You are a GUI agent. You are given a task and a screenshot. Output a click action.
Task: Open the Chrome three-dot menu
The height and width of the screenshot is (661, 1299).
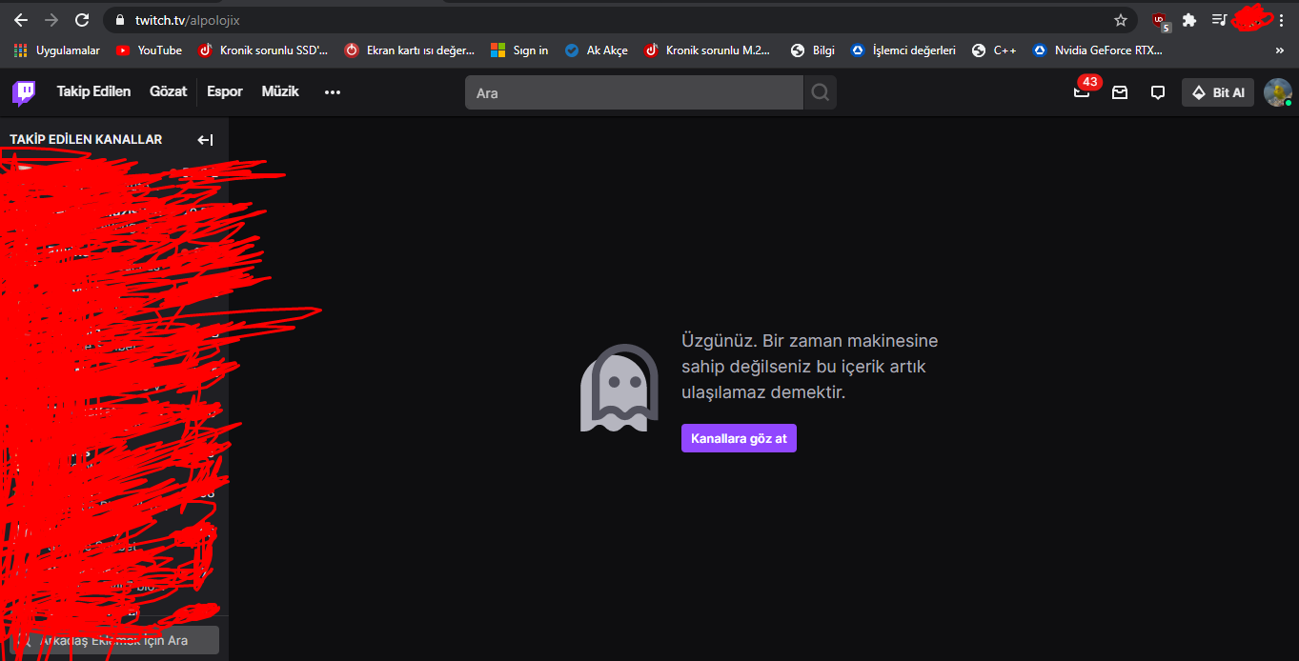click(1281, 20)
